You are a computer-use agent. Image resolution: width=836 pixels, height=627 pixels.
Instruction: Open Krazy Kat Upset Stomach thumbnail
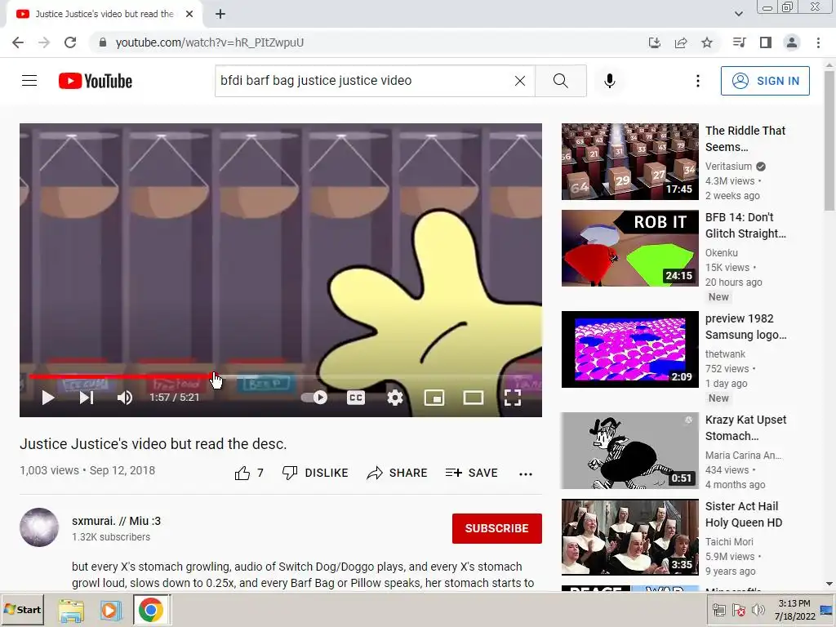(x=629, y=451)
